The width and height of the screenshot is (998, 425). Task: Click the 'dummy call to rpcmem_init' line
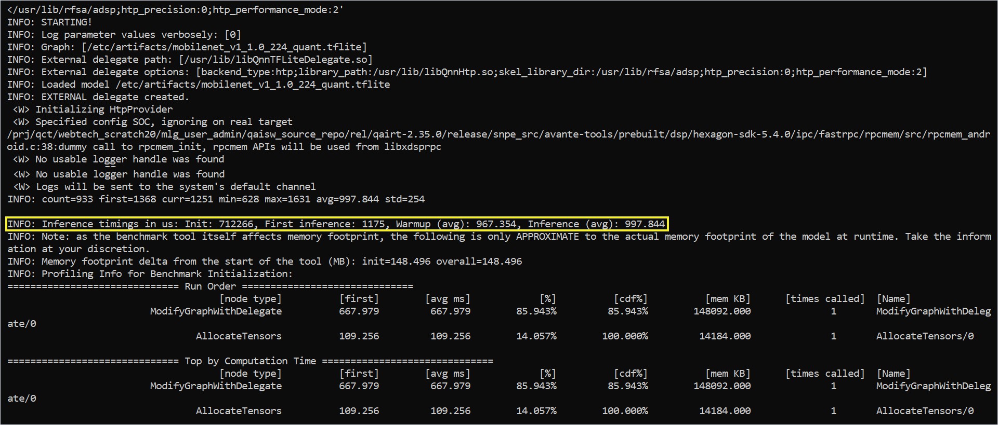pyautogui.click(x=224, y=147)
